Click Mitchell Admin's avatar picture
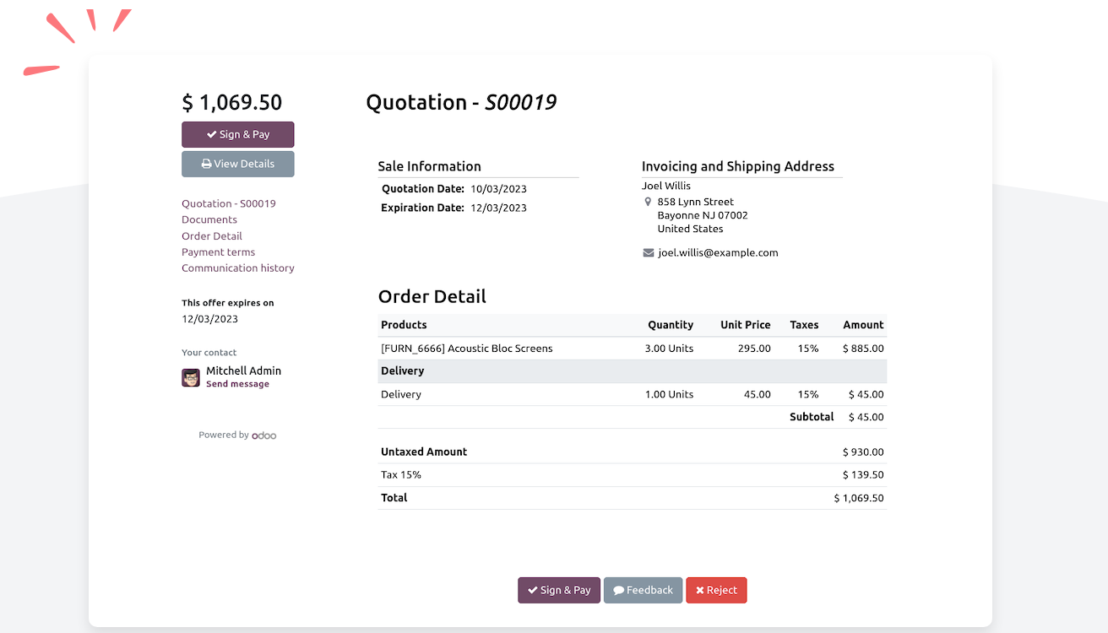1108x633 pixels. (x=191, y=377)
